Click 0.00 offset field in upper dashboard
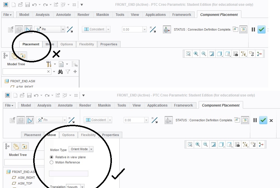Screen dimensions: 280x188 132,29
